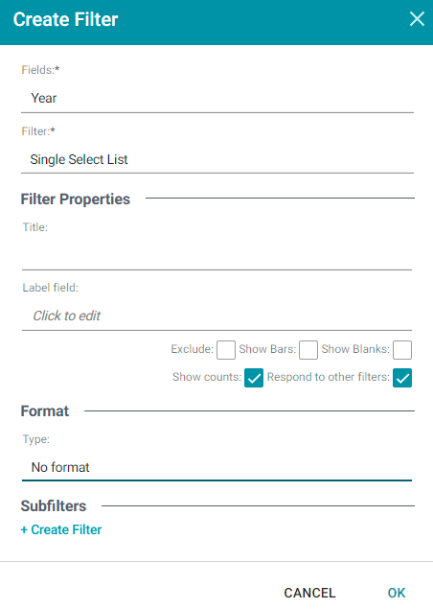Select the Filter Properties section heading
The height and width of the screenshot is (609, 433).
point(76,199)
